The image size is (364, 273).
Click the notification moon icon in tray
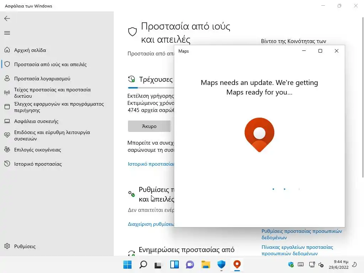pyautogui.click(x=355, y=264)
